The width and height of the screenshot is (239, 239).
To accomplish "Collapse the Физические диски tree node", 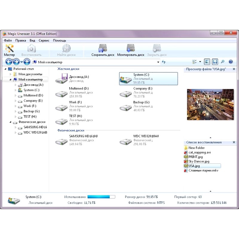I will pos(11,122).
